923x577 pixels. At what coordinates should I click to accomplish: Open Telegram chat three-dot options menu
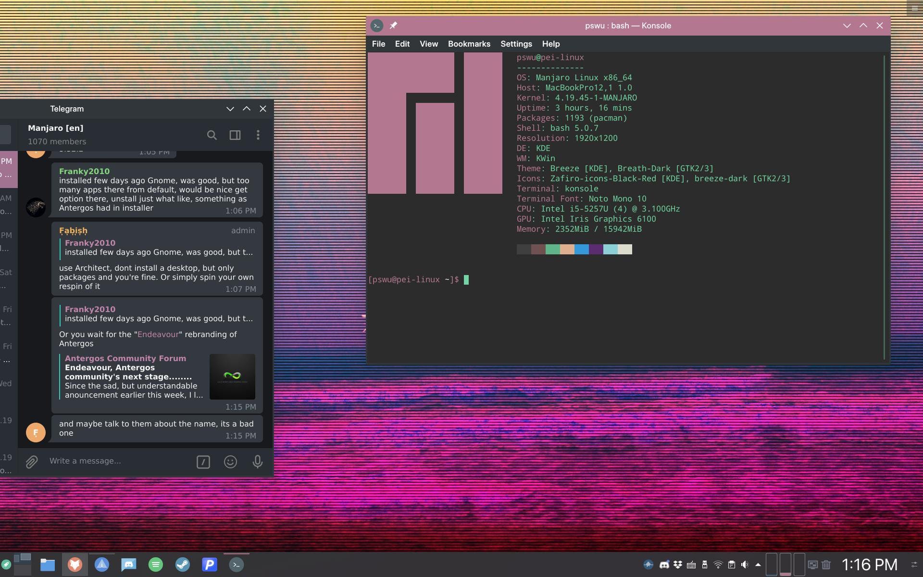[x=258, y=135]
